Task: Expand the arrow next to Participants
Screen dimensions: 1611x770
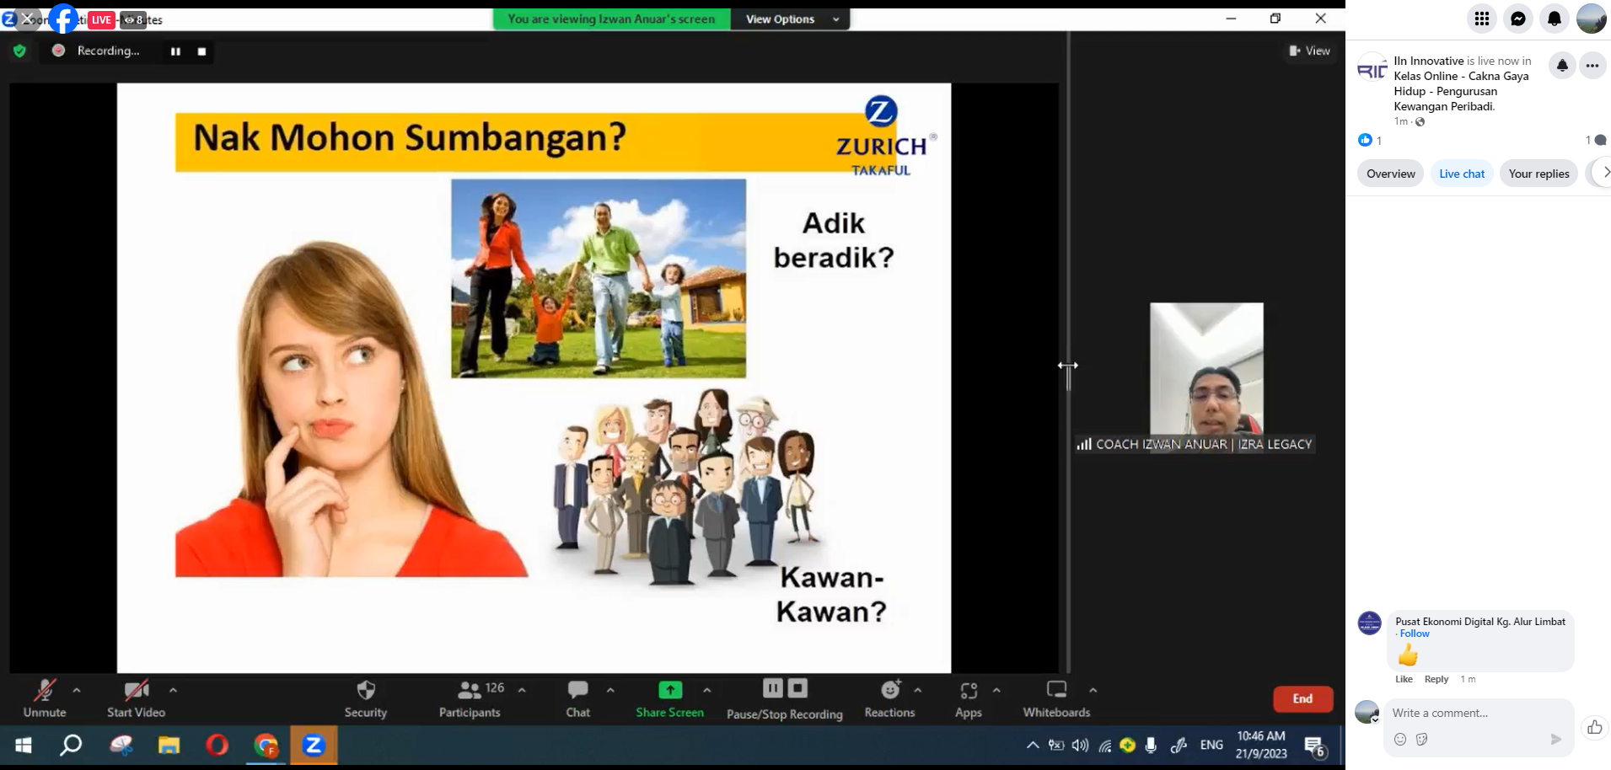Action: 522,690
